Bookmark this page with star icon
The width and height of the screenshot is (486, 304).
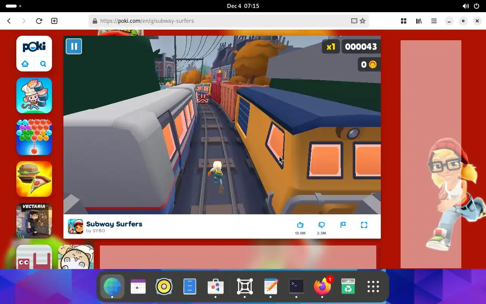pos(363,21)
